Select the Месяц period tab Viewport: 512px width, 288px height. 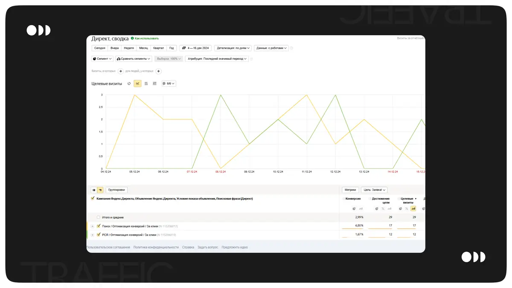tap(143, 48)
